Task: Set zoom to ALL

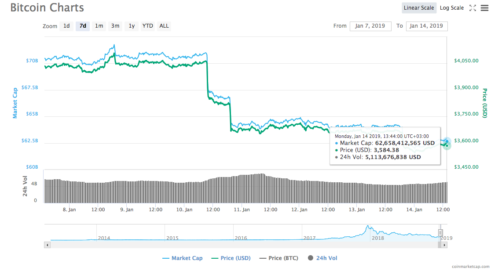Action: point(164,26)
